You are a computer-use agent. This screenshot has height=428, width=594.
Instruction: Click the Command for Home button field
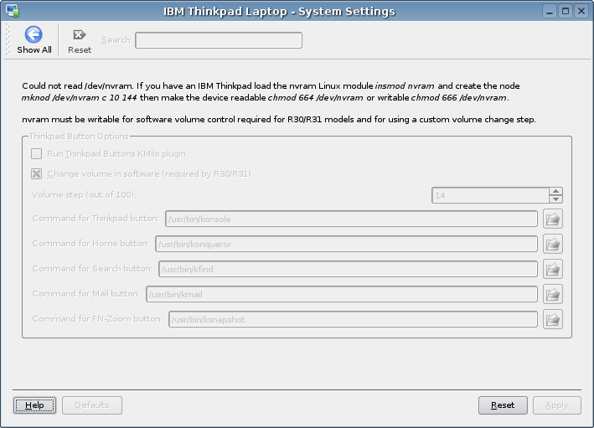[x=346, y=244]
